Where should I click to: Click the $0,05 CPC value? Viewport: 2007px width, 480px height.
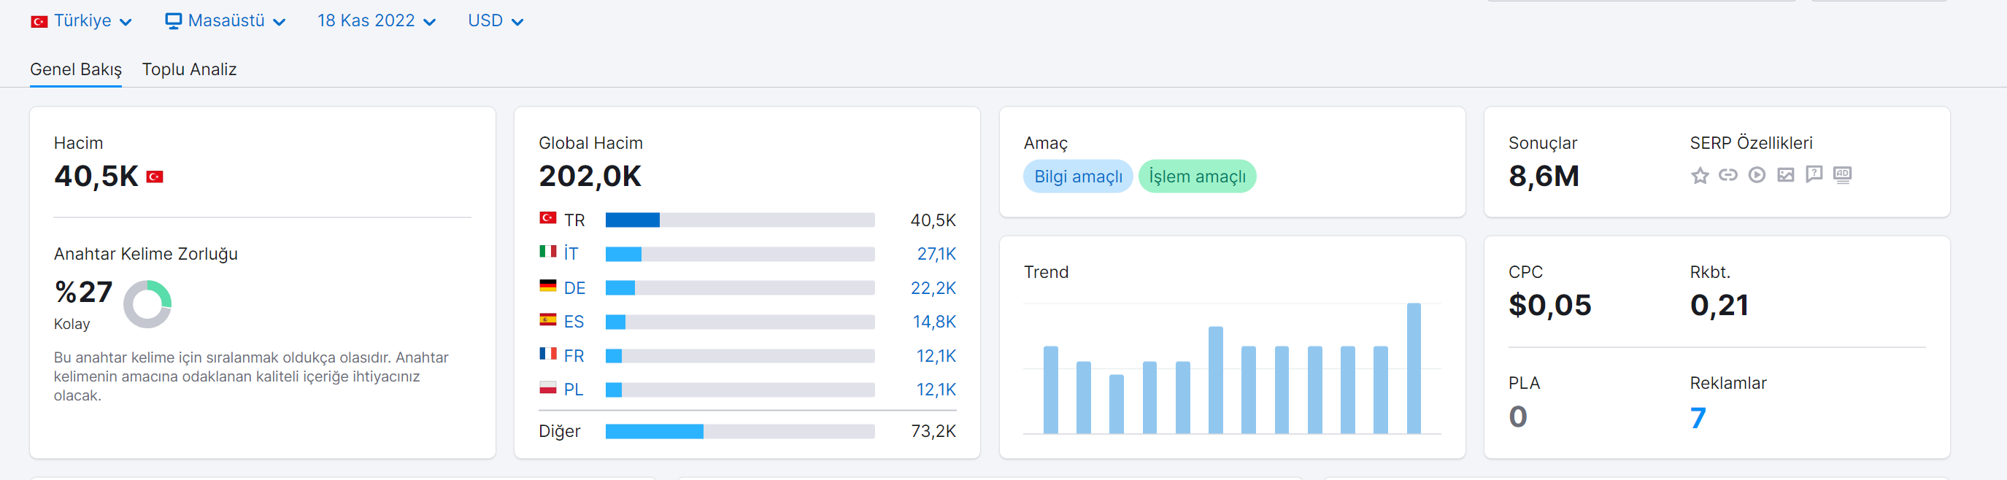1549,306
